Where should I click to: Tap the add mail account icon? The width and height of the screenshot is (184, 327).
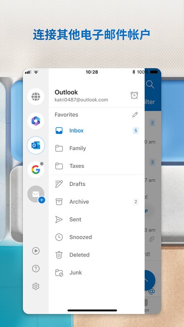pyautogui.click(x=36, y=194)
